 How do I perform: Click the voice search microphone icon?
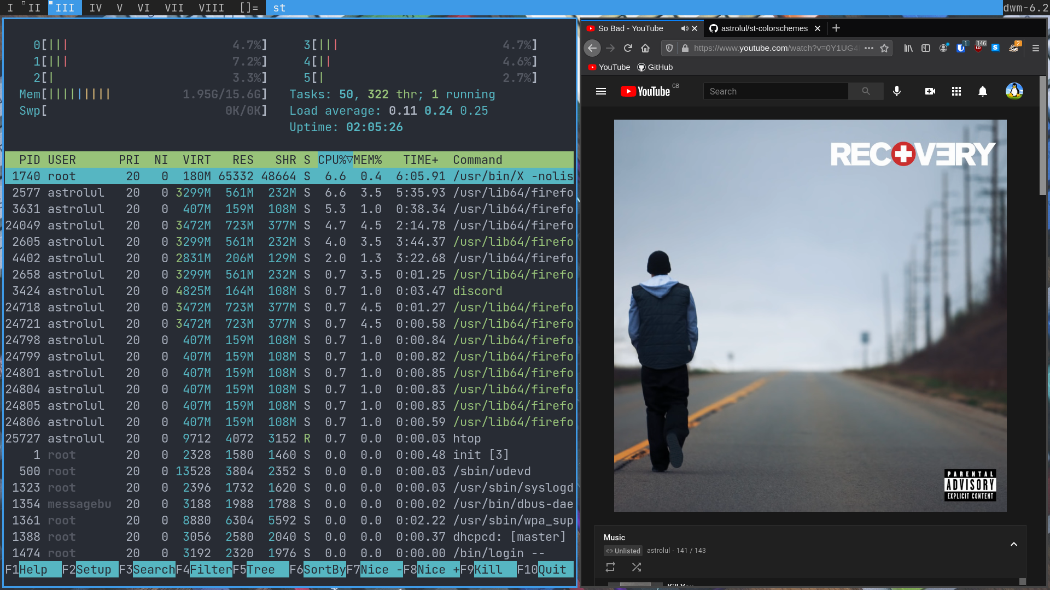897,91
